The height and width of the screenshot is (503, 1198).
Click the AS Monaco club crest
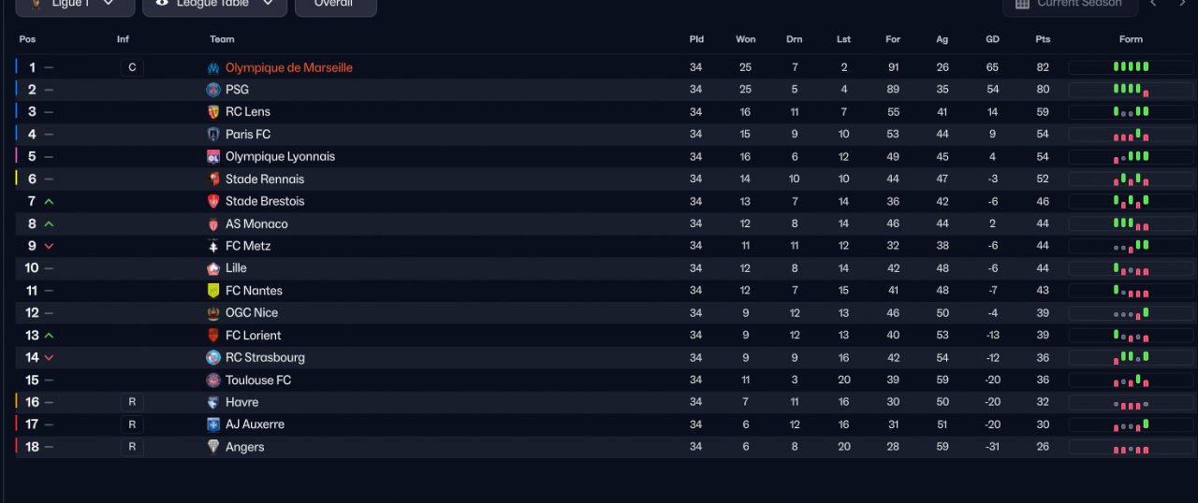pyautogui.click(x=213, y=224)
